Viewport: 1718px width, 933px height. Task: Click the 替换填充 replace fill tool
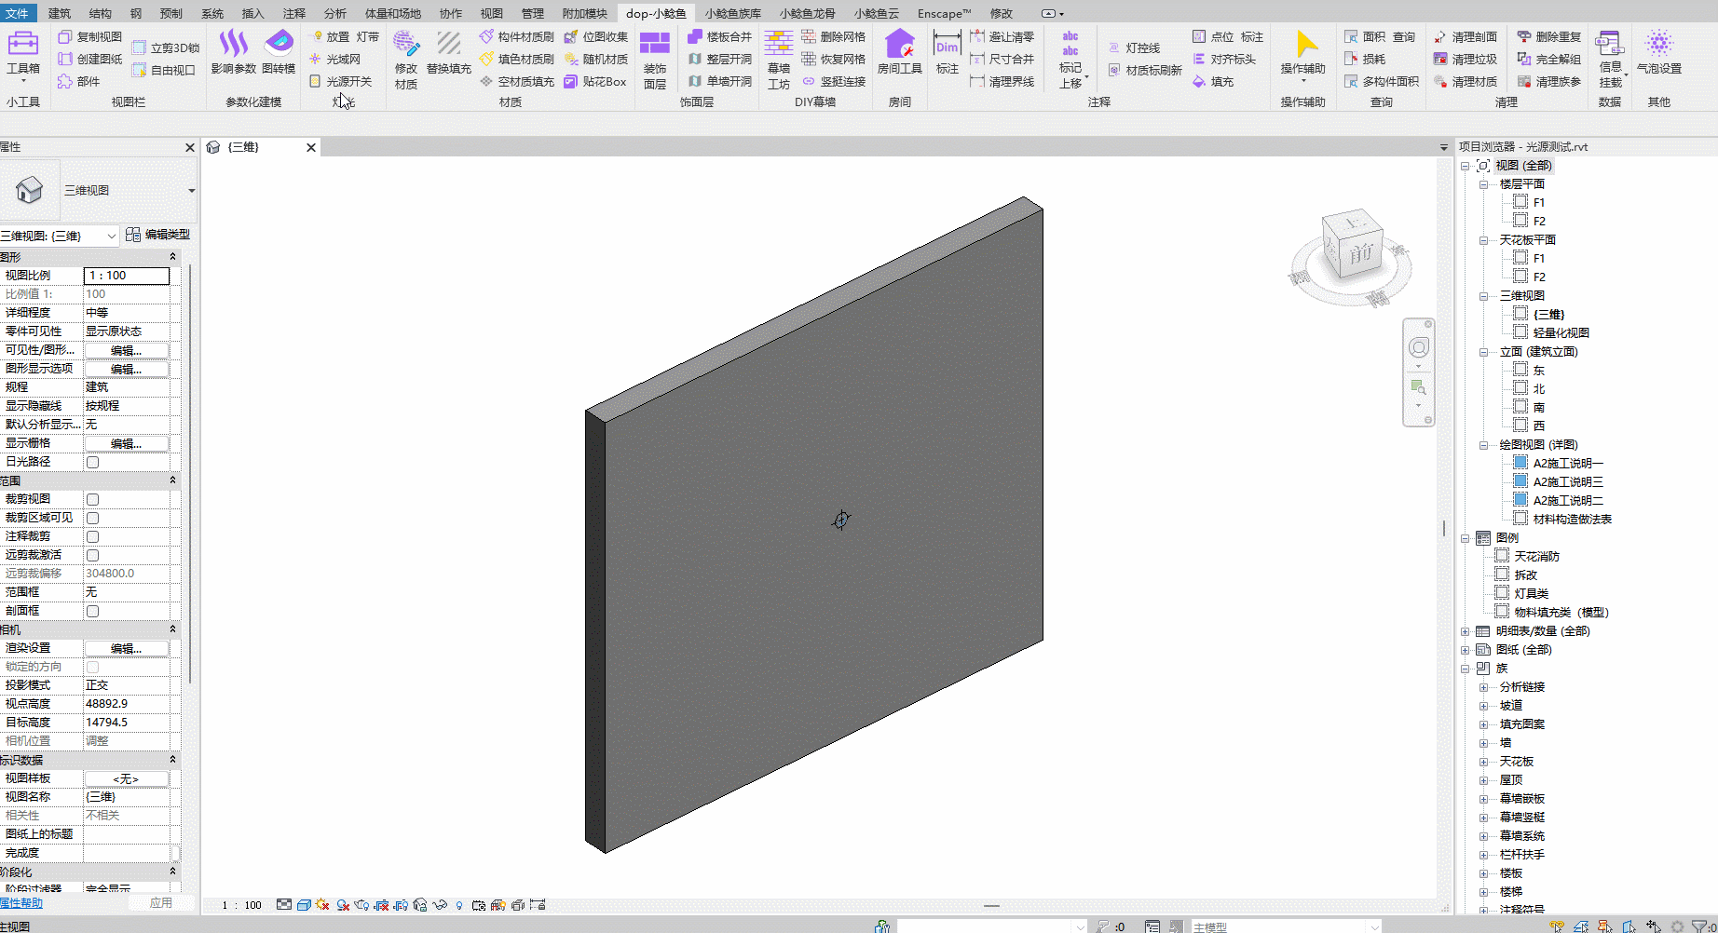(x=449, y=54)
